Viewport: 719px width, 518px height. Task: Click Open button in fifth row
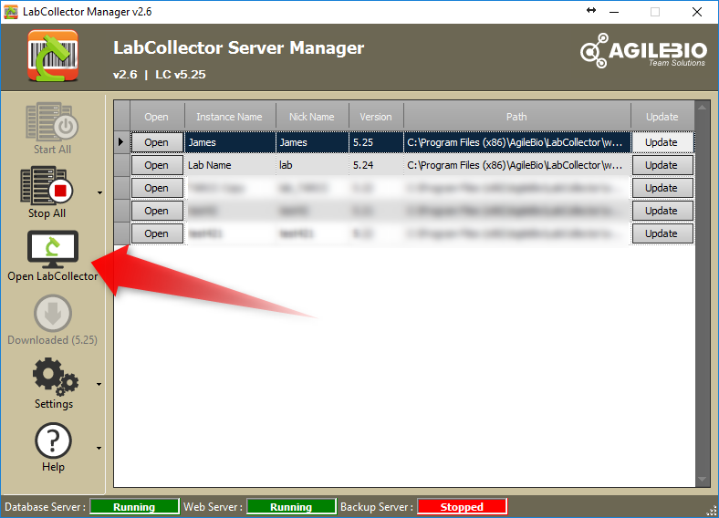(157, 233)
